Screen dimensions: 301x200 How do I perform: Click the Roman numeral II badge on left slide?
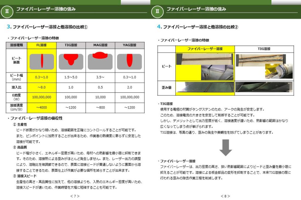pos(7,11)
